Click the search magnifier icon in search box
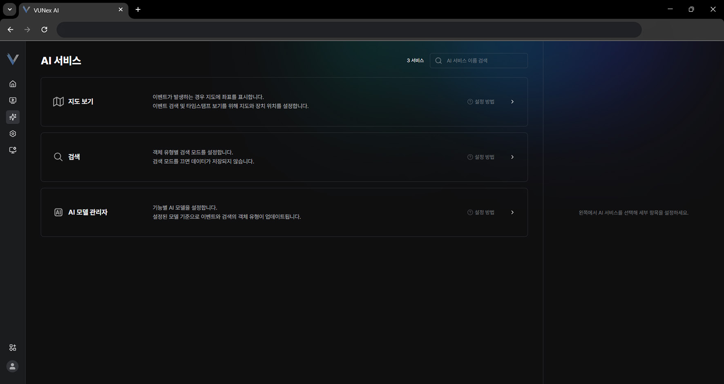 [438, 61]
